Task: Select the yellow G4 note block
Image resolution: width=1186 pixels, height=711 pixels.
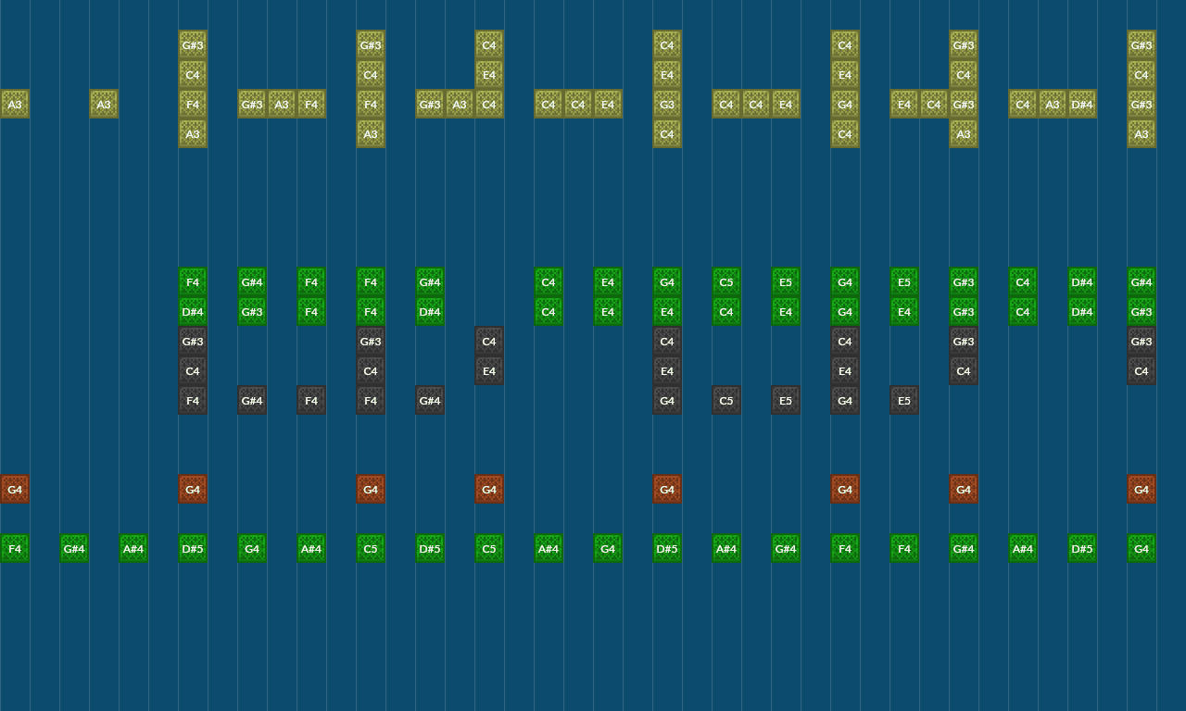Action: 845,105
